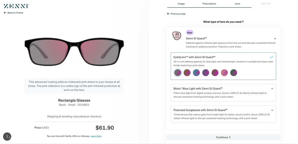Go to the Usage step tab

click(181, 4)
